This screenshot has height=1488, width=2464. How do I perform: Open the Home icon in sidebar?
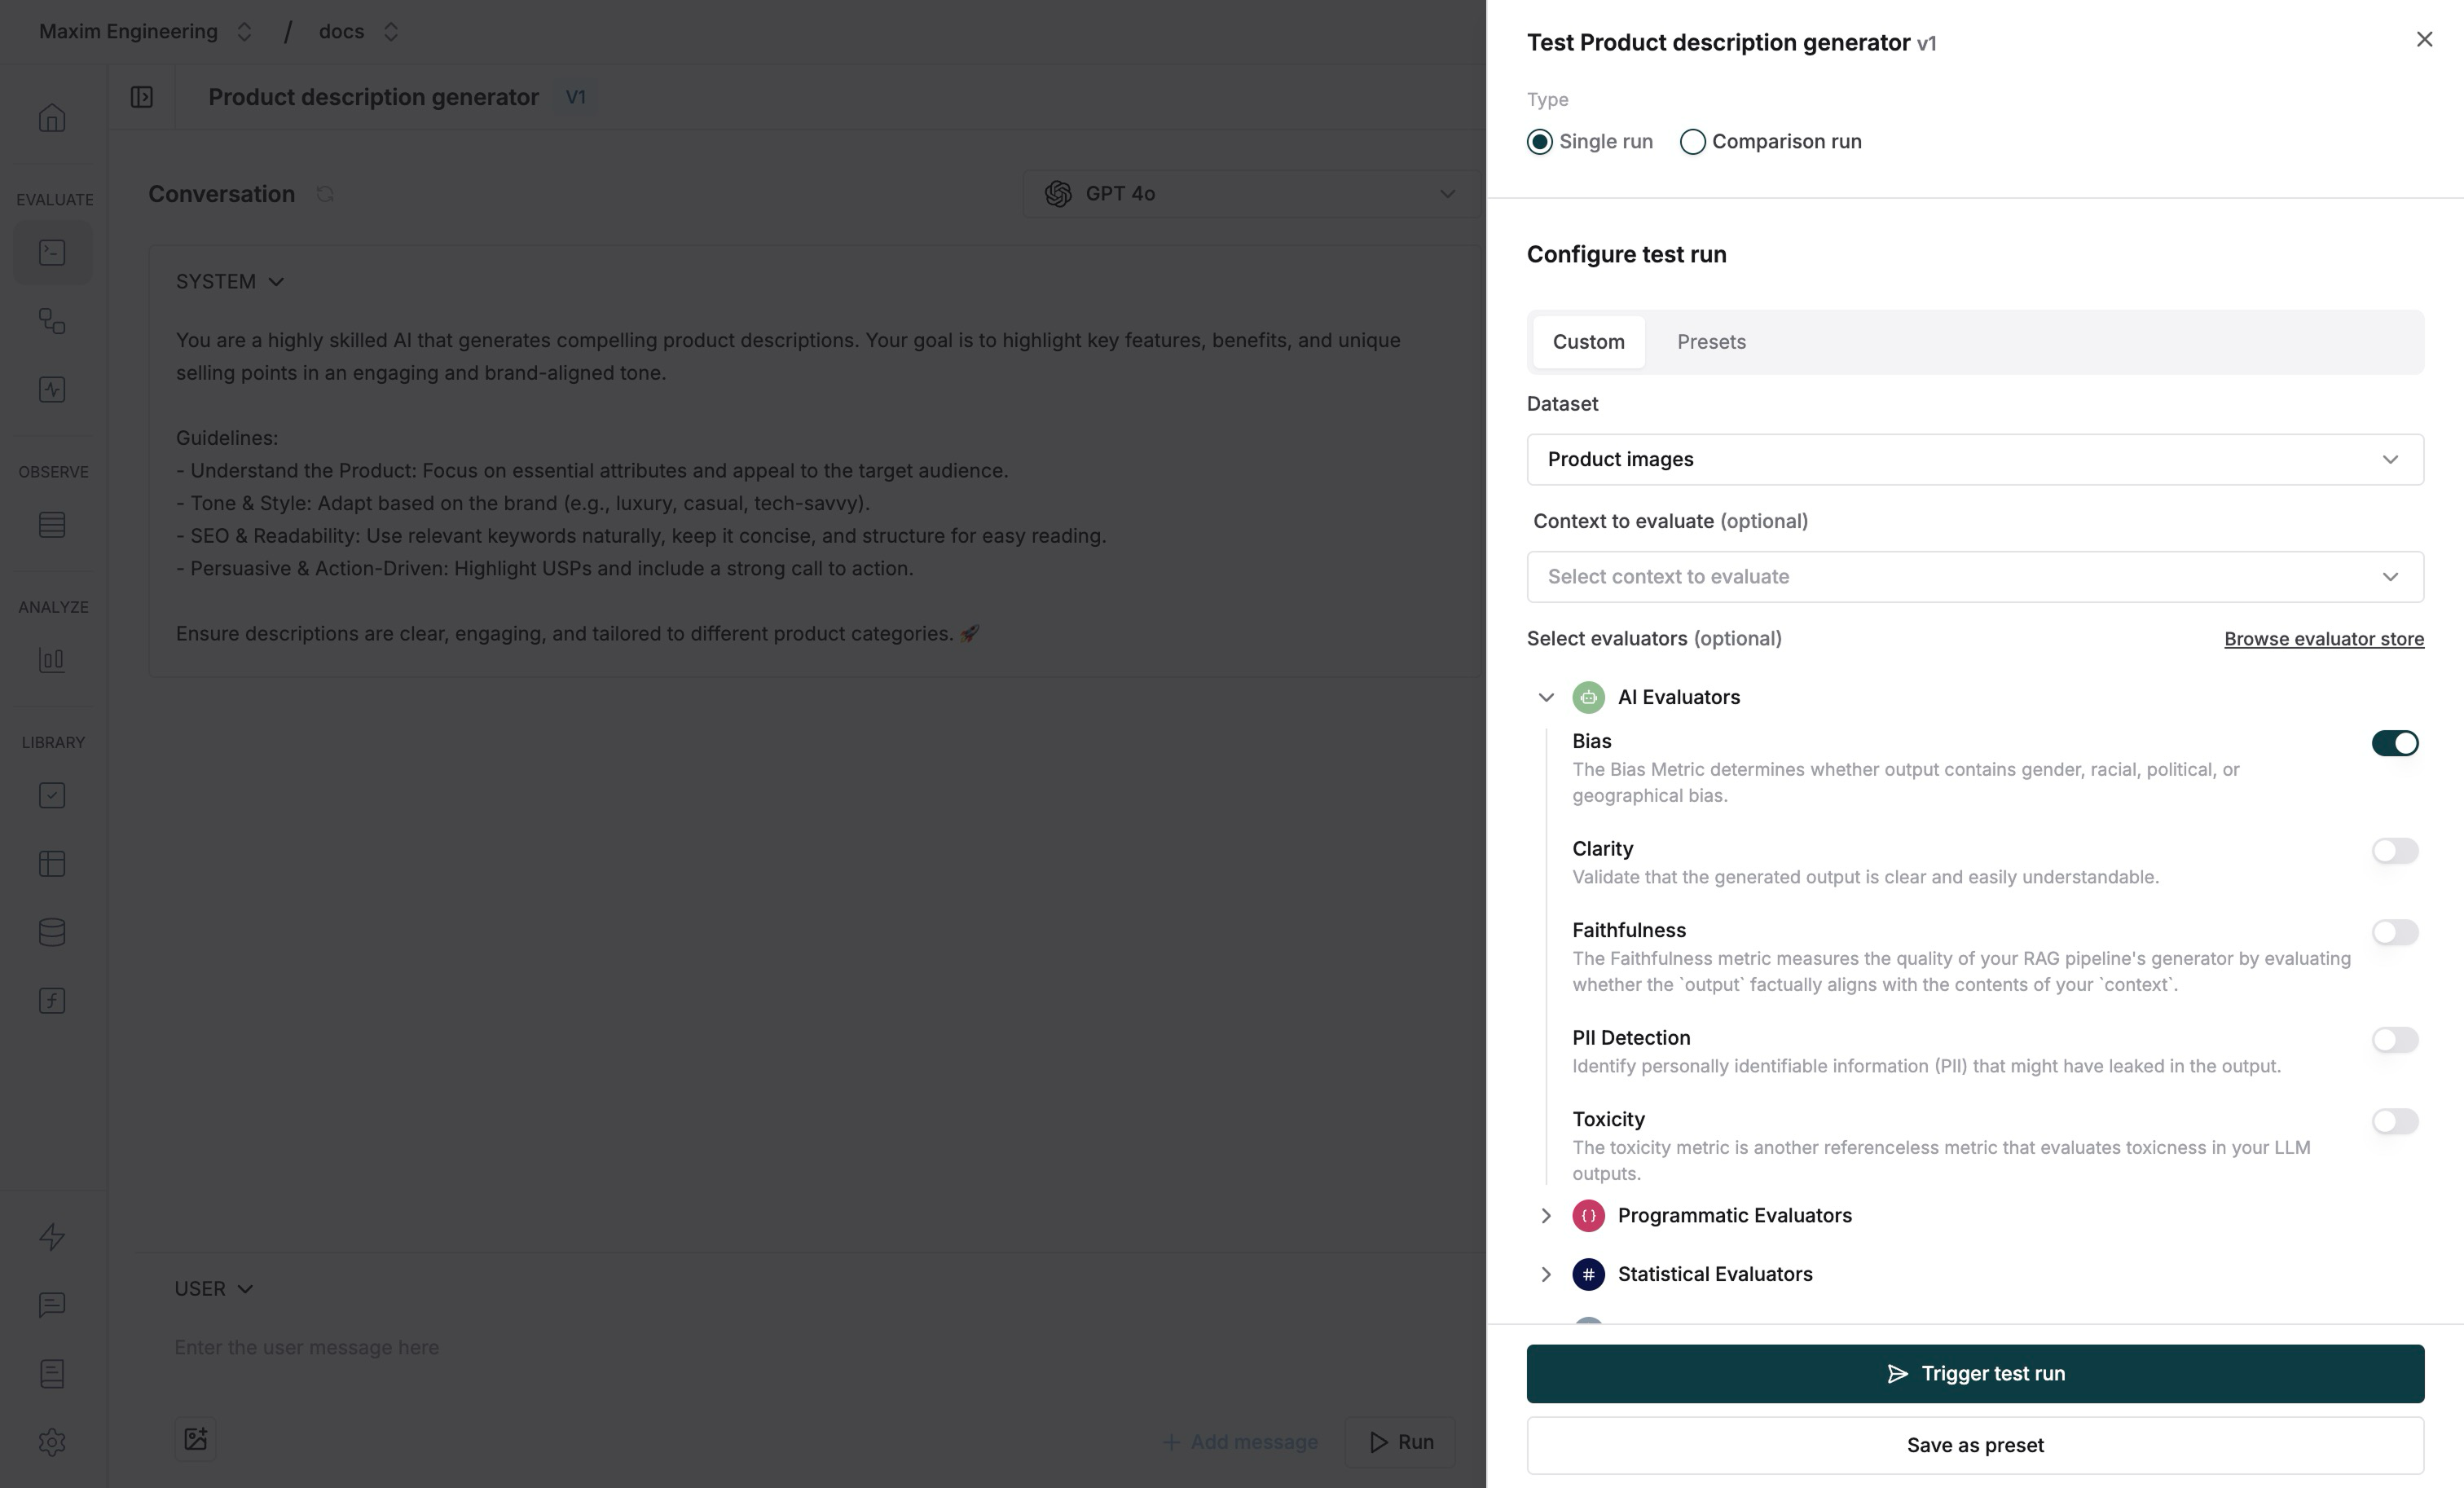pyautogui.click(x=52, y=117)
